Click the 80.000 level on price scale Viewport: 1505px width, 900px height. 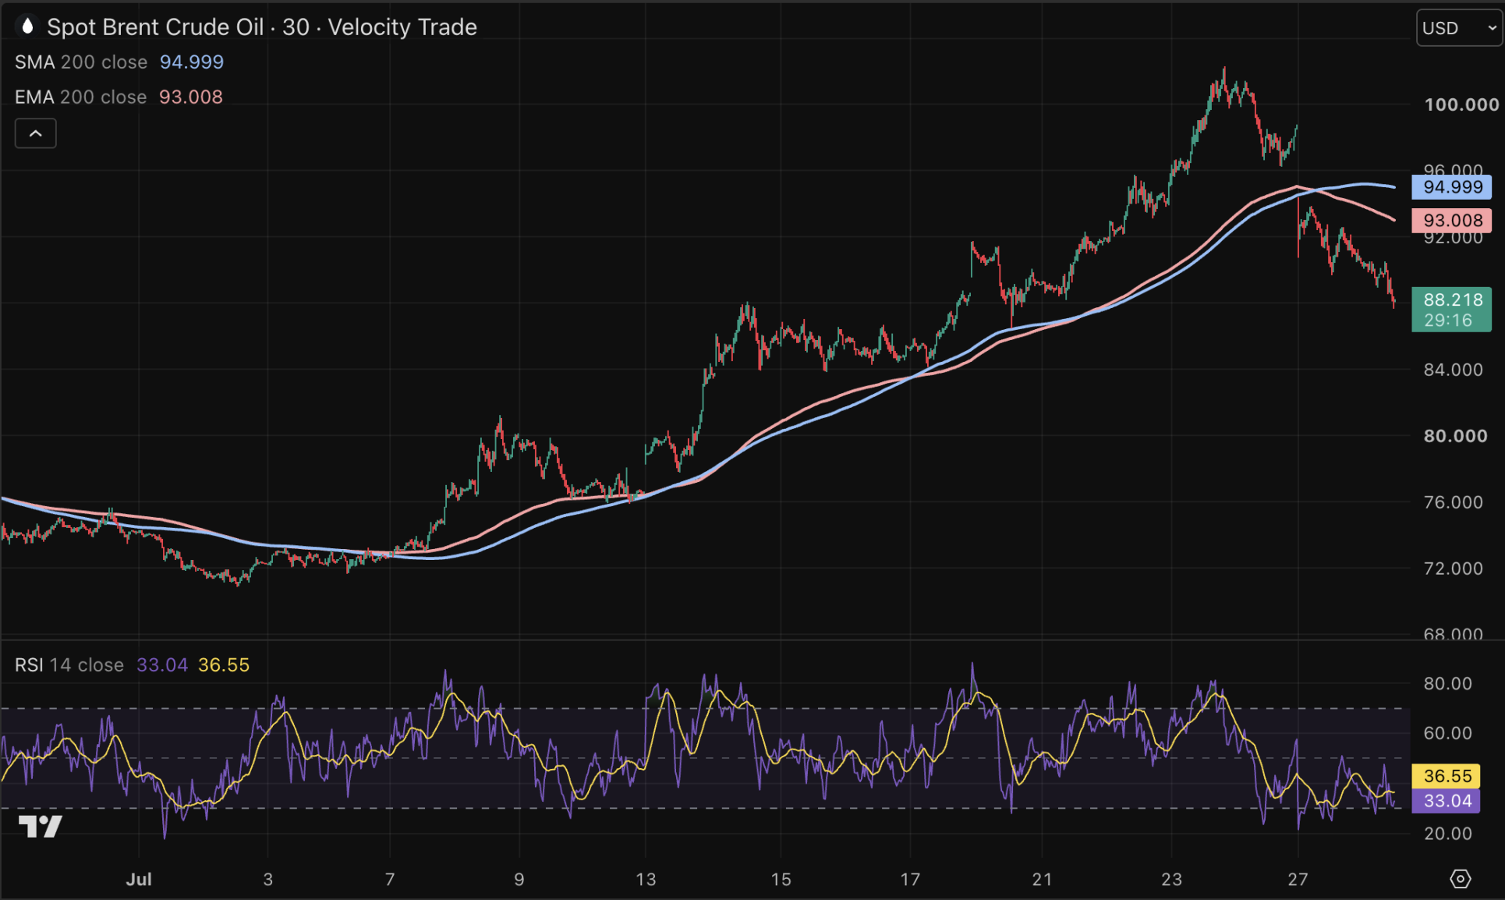pyautogui.click(x=1455, y=436)
